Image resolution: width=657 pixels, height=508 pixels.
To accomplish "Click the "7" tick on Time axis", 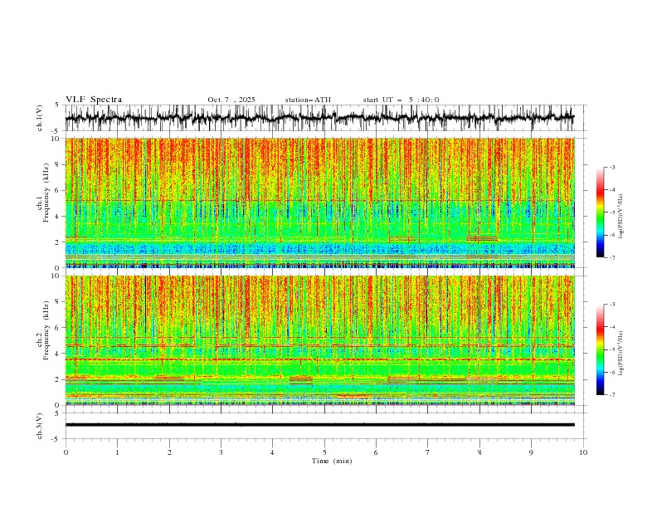I will [x=428, y=452].
